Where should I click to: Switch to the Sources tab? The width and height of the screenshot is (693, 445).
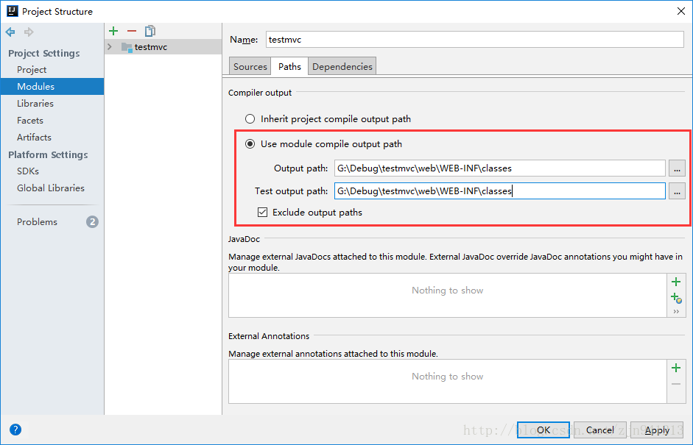tap(250, 67)
